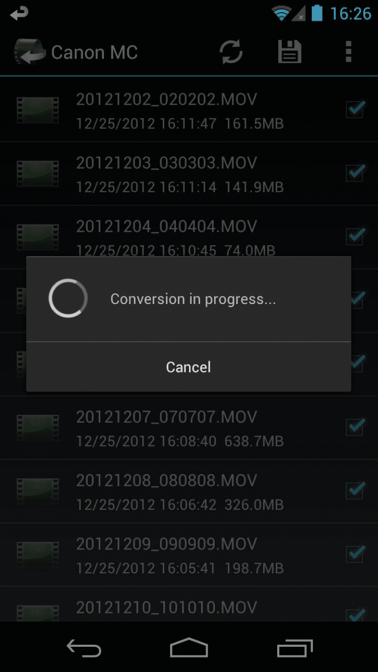Open the three-dot overflow menu
Image resolution: width=378 pixels, height=672 pixels.
point(348,52)
